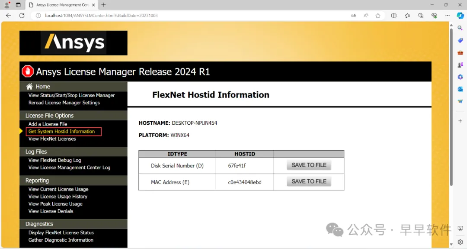Open the Copilot icon in the toolbar
467x249 pixels.
coord(460,16)
